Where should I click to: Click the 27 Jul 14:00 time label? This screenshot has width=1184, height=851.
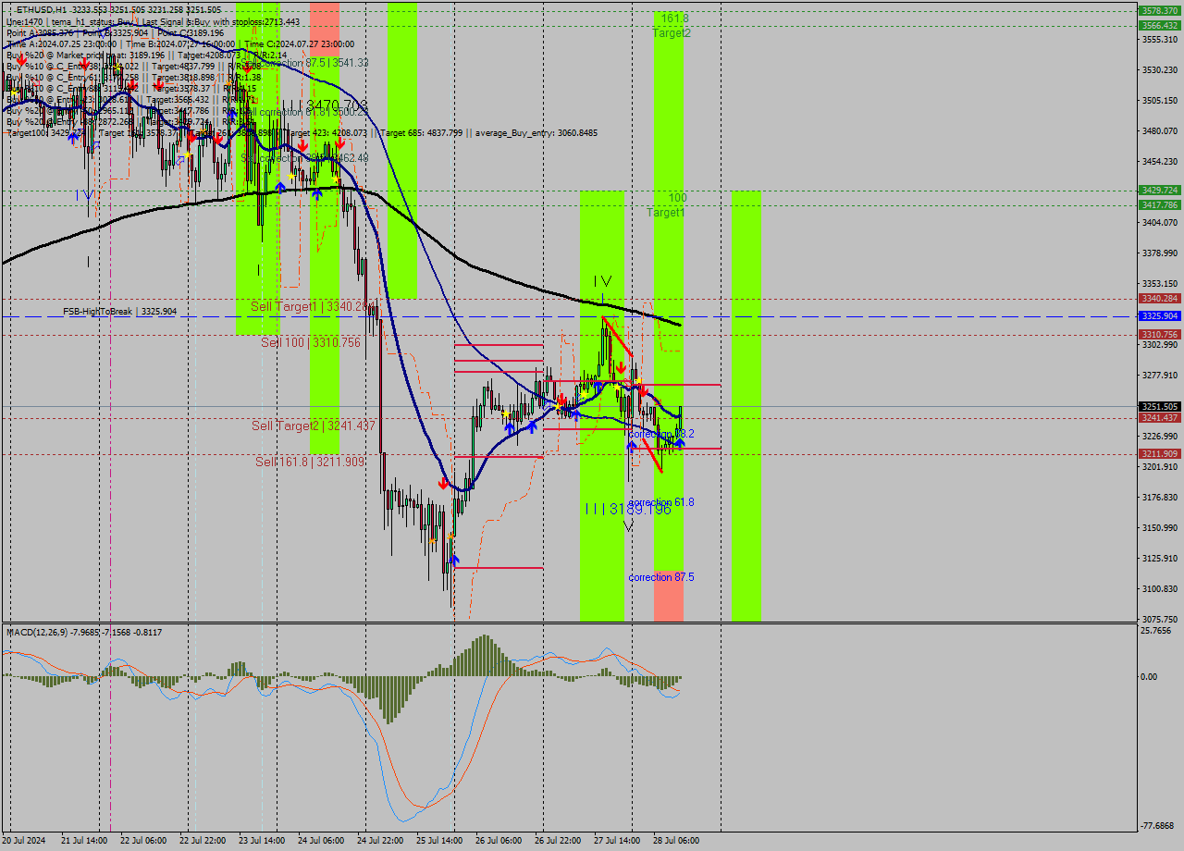616,841
